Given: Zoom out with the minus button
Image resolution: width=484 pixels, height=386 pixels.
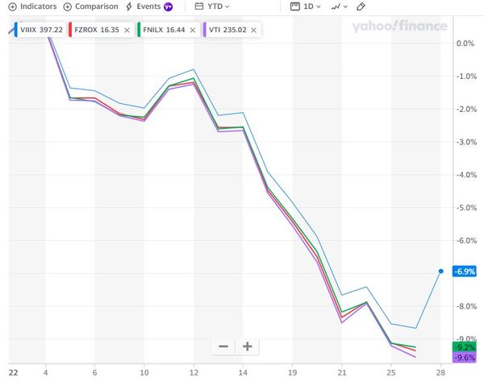Looking at the screenshot, I should coord(223,347).
